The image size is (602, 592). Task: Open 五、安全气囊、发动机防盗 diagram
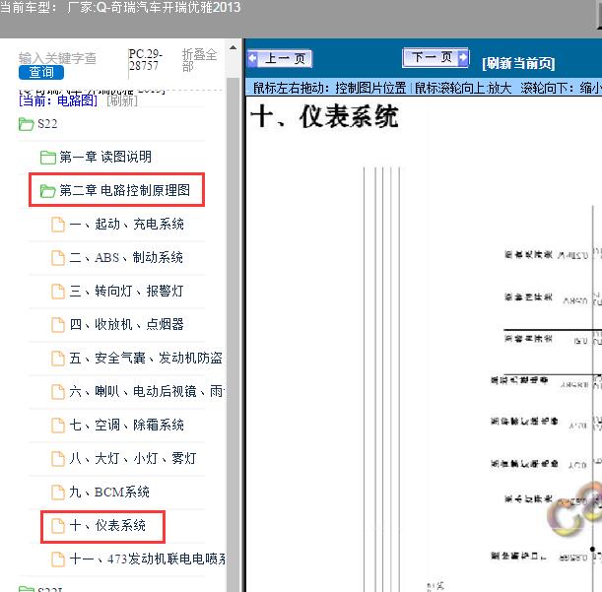pos(146,358)
